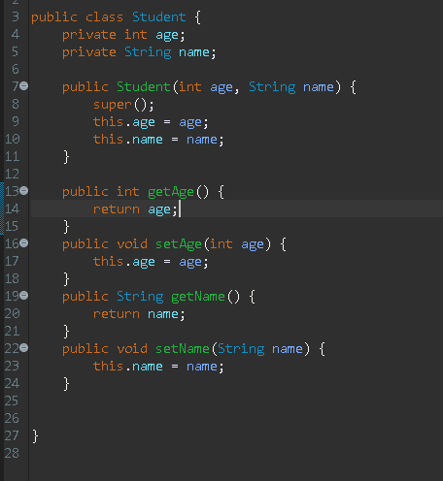Click the getName method name
443x481 pixels.
(x=198, y=297)
